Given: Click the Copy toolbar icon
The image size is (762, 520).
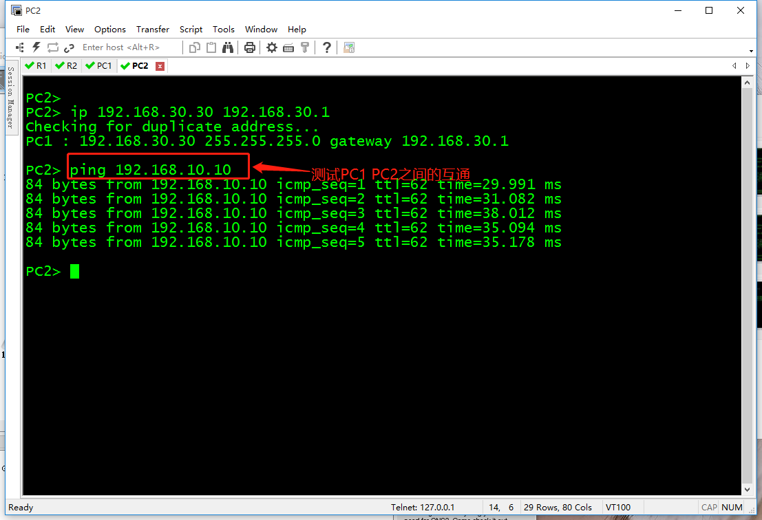Looking at the screenshot, I should [194, 47].
